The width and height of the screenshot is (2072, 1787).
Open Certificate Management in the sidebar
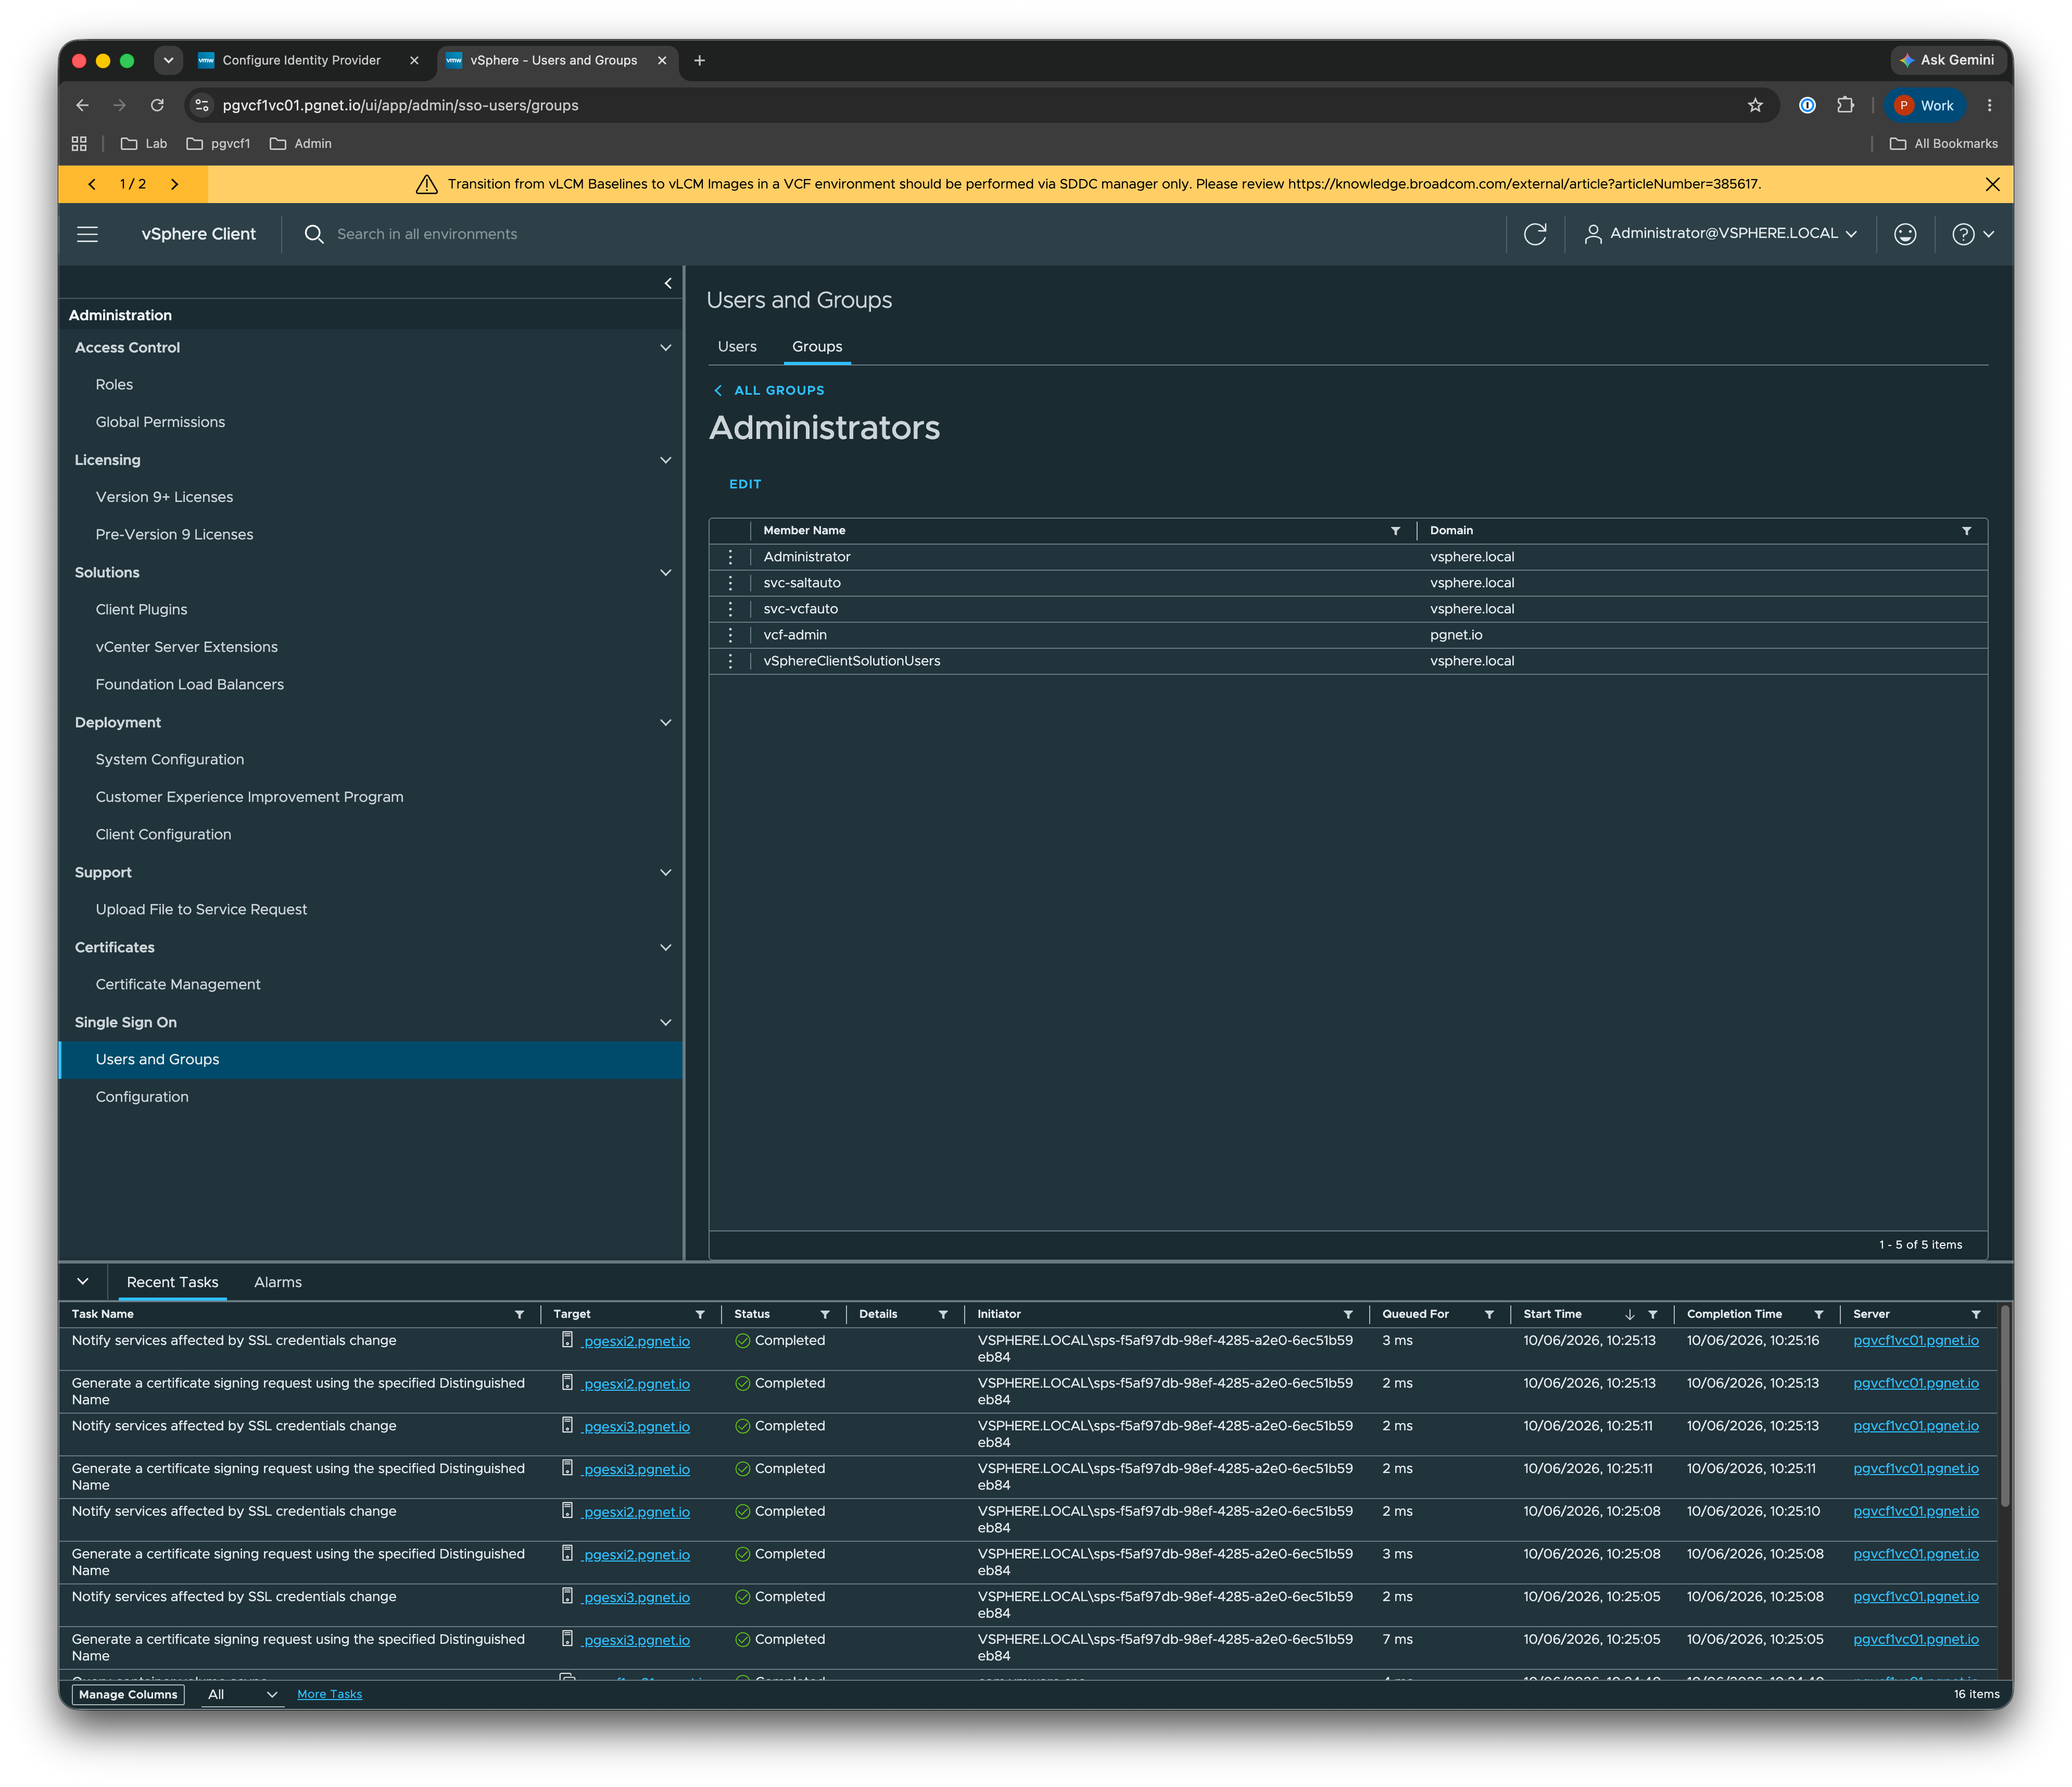coord(178,985)
